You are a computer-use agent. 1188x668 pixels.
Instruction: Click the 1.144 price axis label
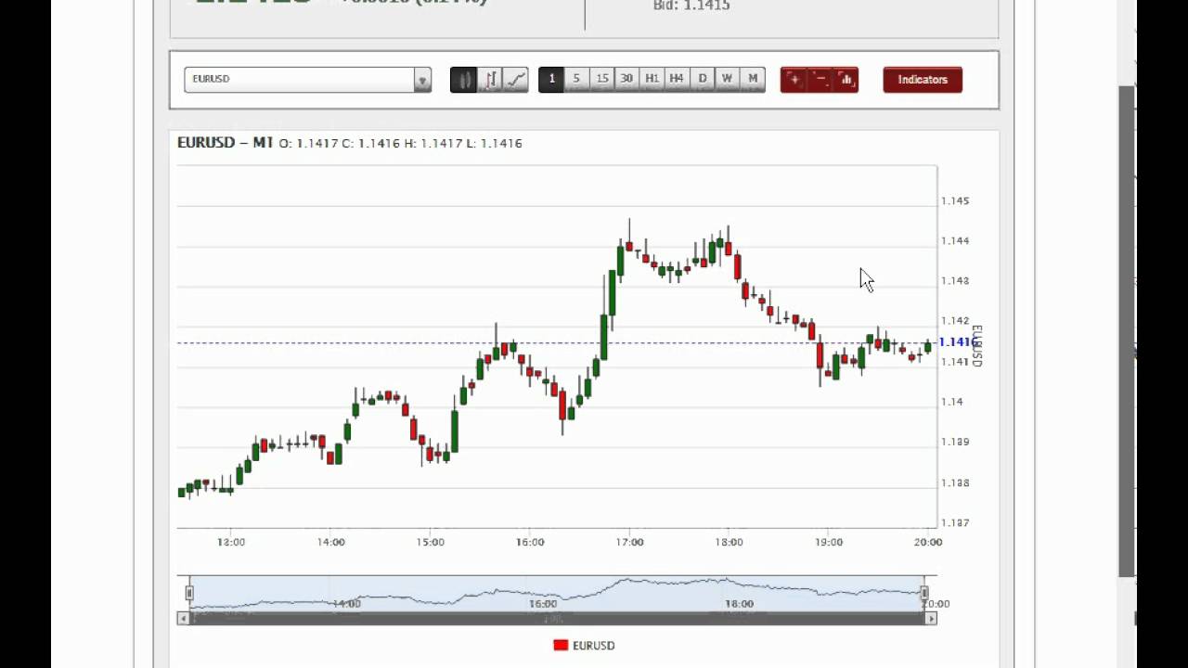pos(955,241)
